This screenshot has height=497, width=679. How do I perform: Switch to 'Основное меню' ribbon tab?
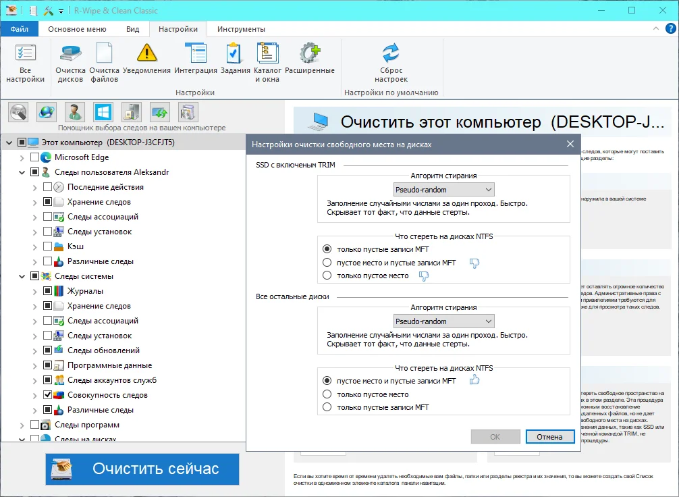77,29
